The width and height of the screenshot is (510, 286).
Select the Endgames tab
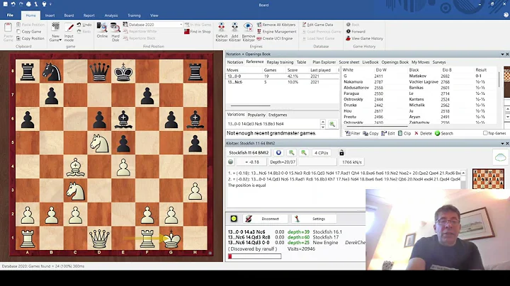pos(278,115)
